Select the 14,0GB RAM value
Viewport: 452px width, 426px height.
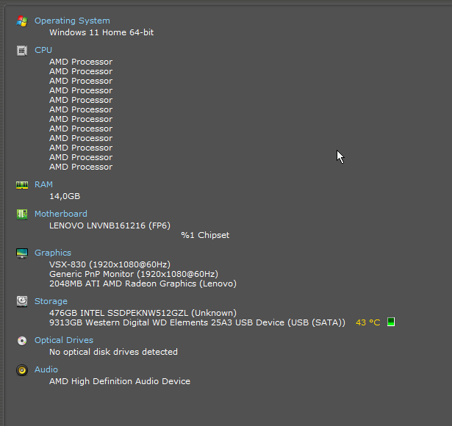(65, 196)
